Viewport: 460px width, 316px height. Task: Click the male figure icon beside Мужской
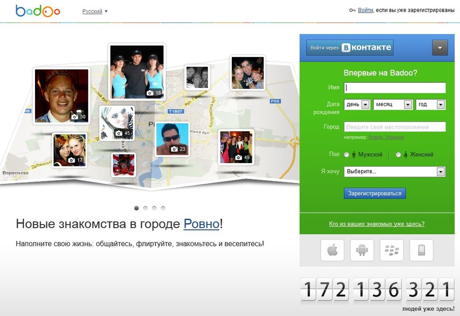pos(354,155)
